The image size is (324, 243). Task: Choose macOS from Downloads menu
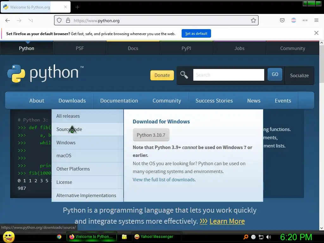point(88,156)
